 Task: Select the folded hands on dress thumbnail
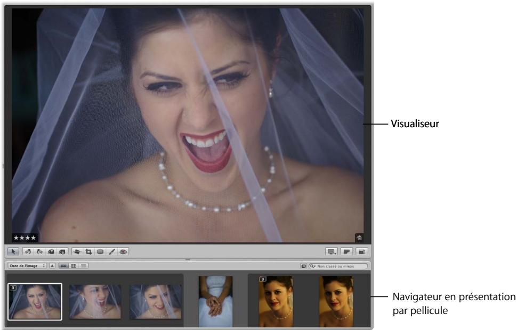(216, 301)
